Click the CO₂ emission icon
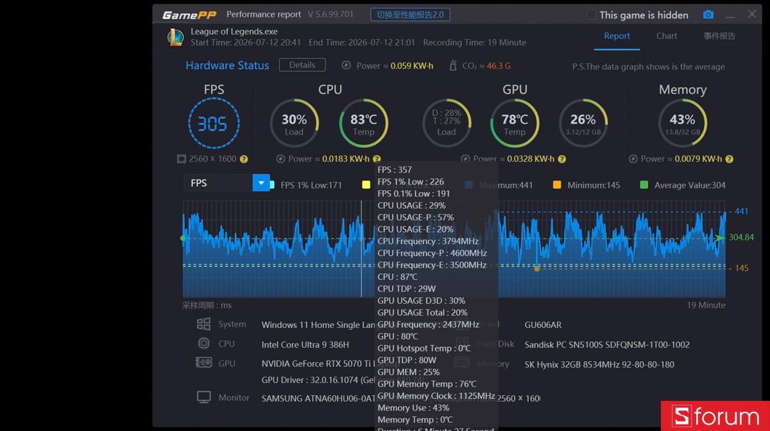This screenshot has width=770, height=431. 454,65
